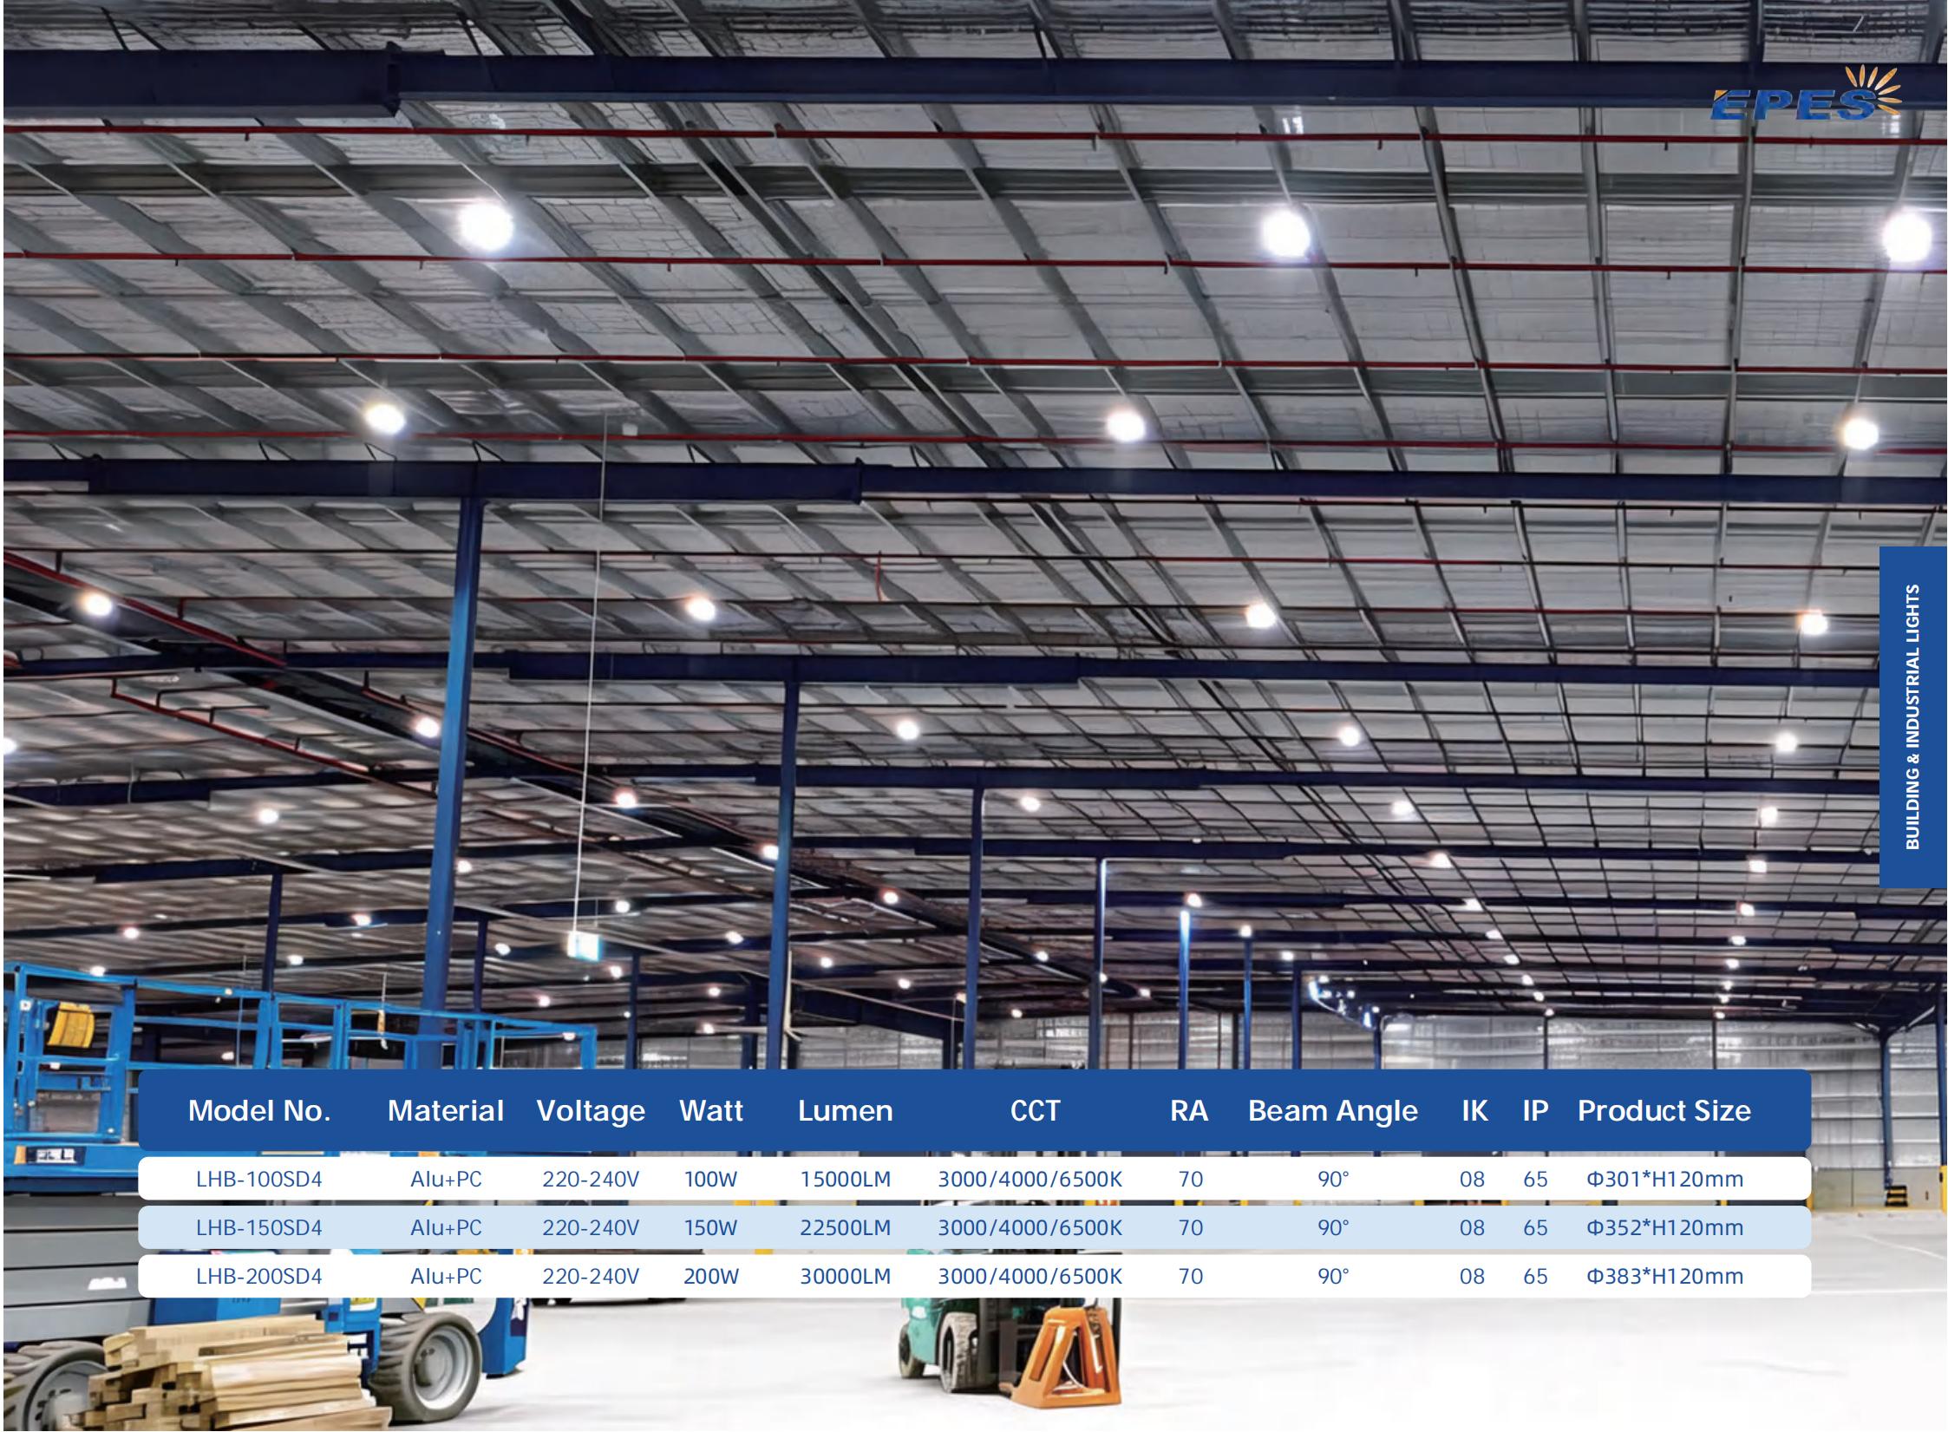Click the 150W watt value
The height and width of the screenshot is (1432, 1948).
[710, 1227]
